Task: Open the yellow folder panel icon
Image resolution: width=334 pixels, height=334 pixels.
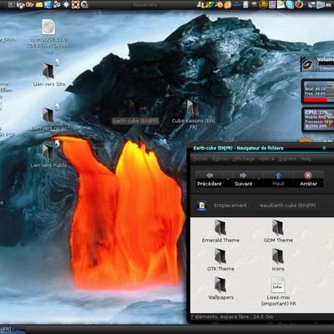Action: [39, 4]
